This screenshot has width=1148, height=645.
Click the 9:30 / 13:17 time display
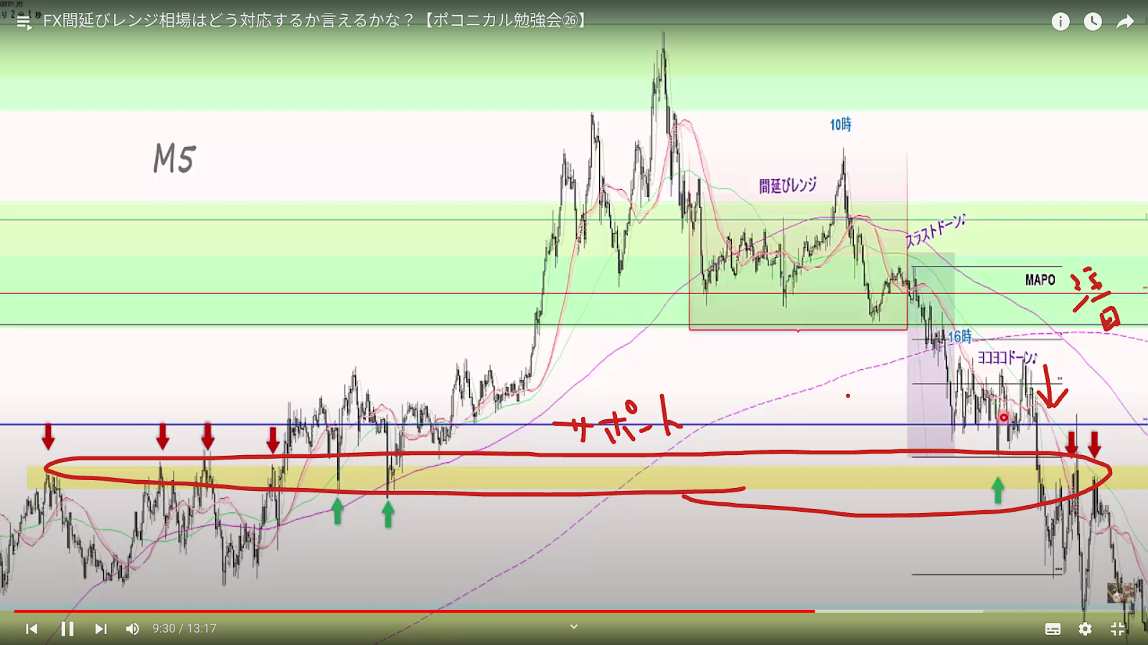coord(184,629)
